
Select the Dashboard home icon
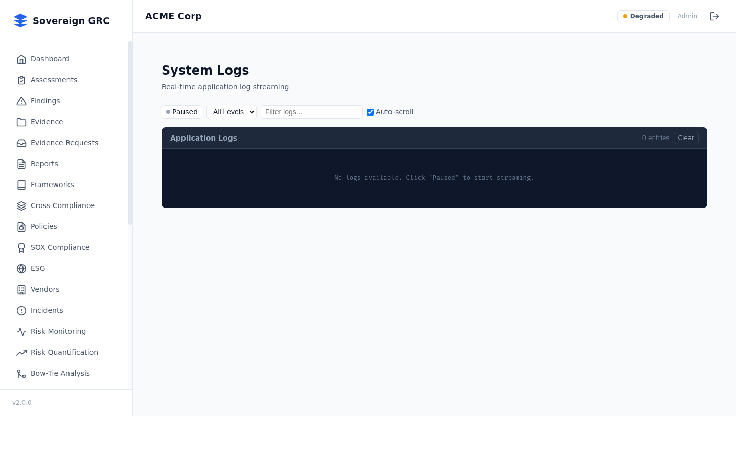tap(21, 59)
